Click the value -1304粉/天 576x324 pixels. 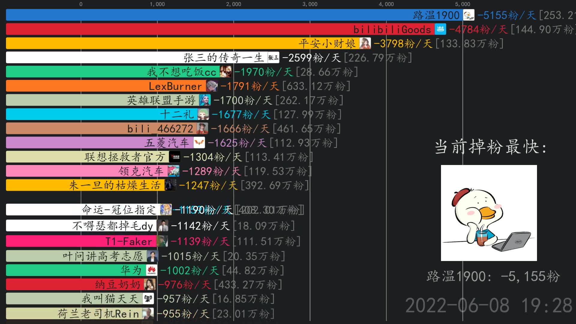coord(212,157)
